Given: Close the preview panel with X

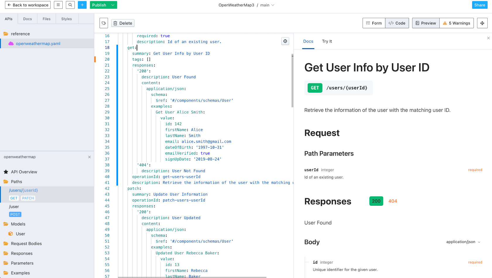Looking at the screenshot, I should [488, 38].
